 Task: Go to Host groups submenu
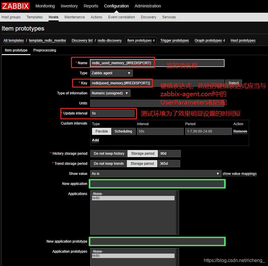pyautogui.click(x=11, y=17)
